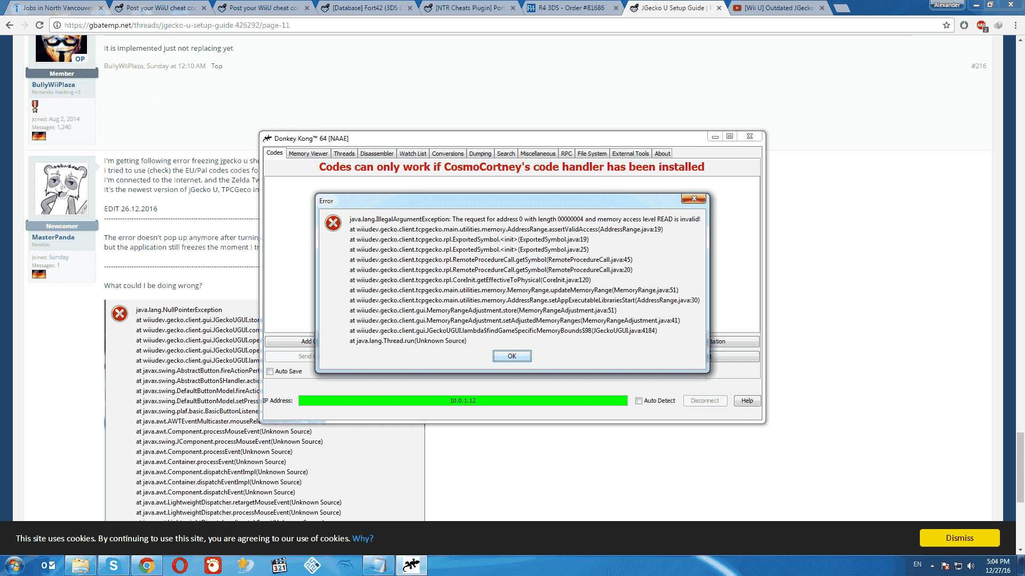Open Help in JGecko U window
This screenshot has height=576, width=1025.
(747, 401)
